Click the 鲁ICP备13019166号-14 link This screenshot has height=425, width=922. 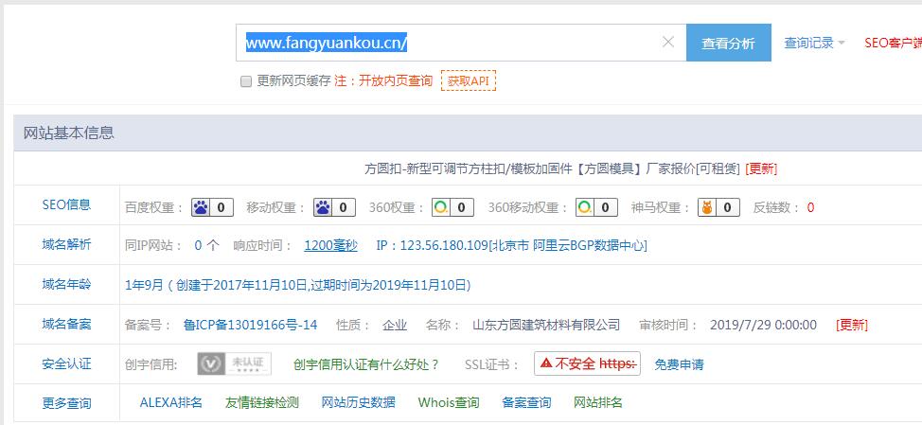point(251,325)
